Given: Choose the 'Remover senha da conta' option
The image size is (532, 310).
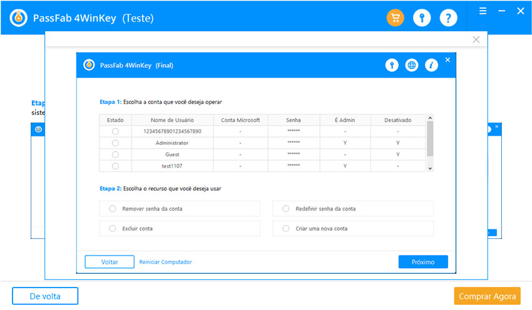Looking at the screenshot, I should [x=113, y=209].
